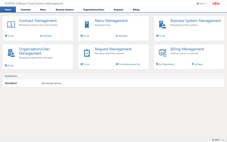227x142 pixels.
Task: Click Add New under Contract Management
Action: [x=46, y=36]
